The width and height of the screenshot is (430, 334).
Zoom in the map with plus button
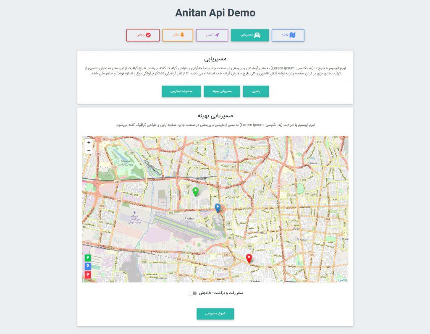(89, 143)
